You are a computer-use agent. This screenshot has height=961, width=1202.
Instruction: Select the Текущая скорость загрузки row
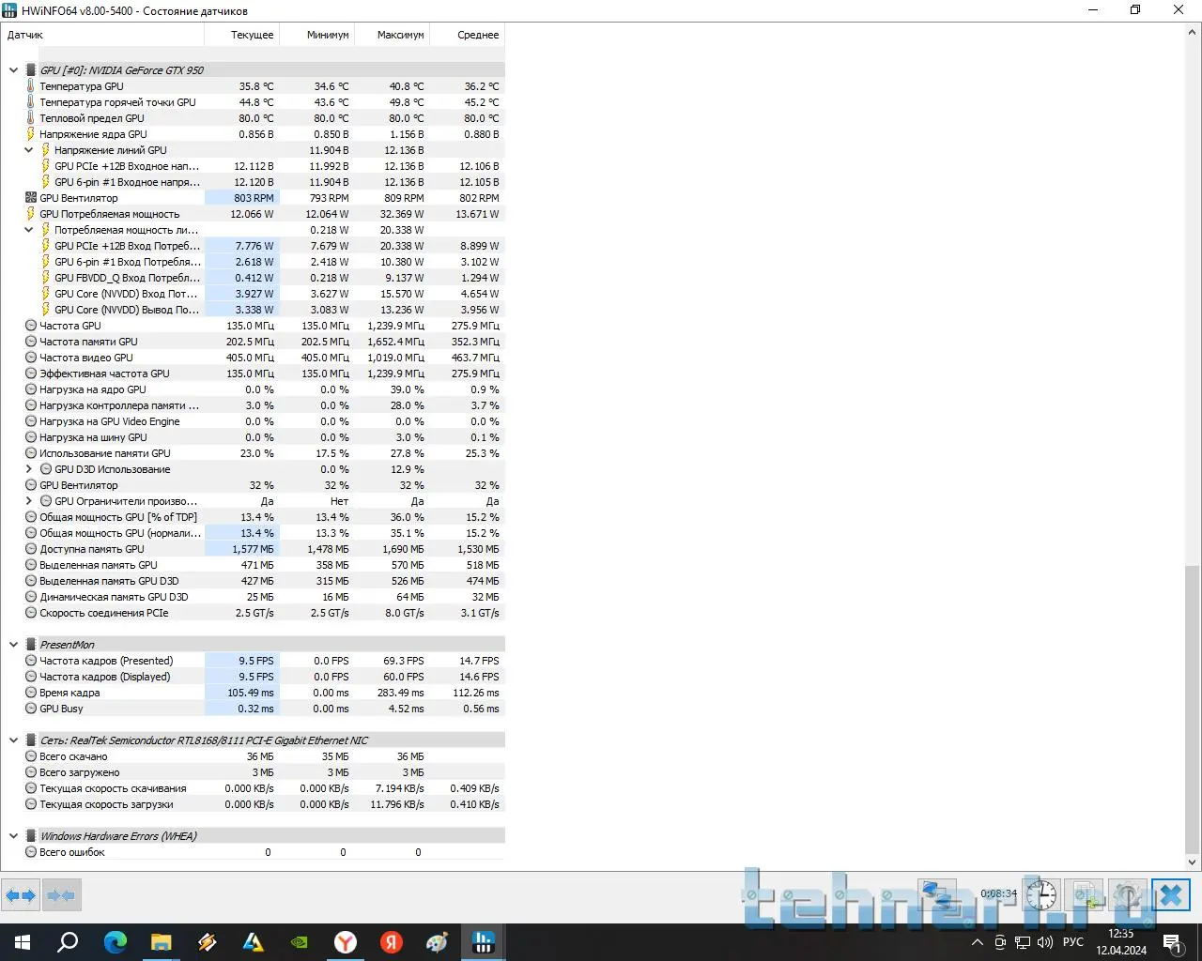click(x=264, y=804)
